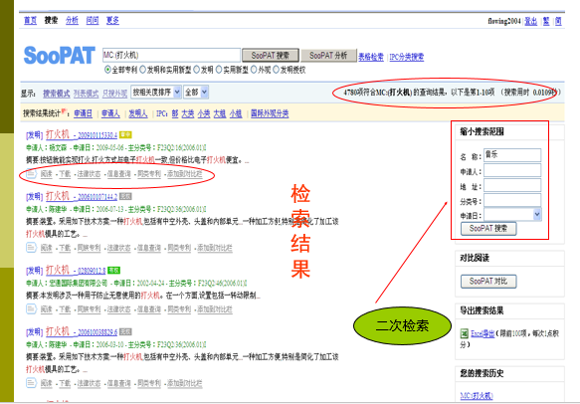Image resolution: width=580 pixels, height=404 pixels.
Task: Open IPC statistics by 大类
Action: click(x=188, y=113)
